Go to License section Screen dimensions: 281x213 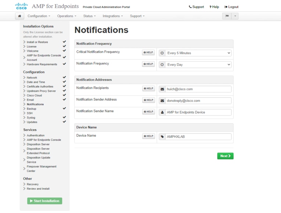tap(32, 47)
